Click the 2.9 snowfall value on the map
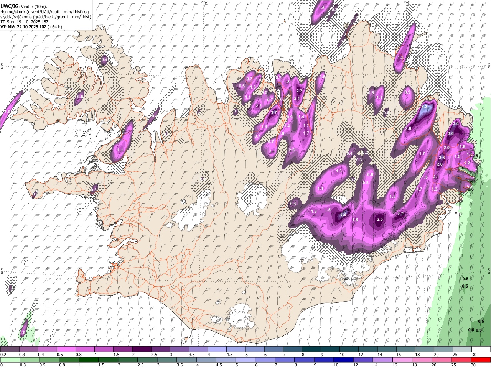491x368 pixels. (408, 128)
